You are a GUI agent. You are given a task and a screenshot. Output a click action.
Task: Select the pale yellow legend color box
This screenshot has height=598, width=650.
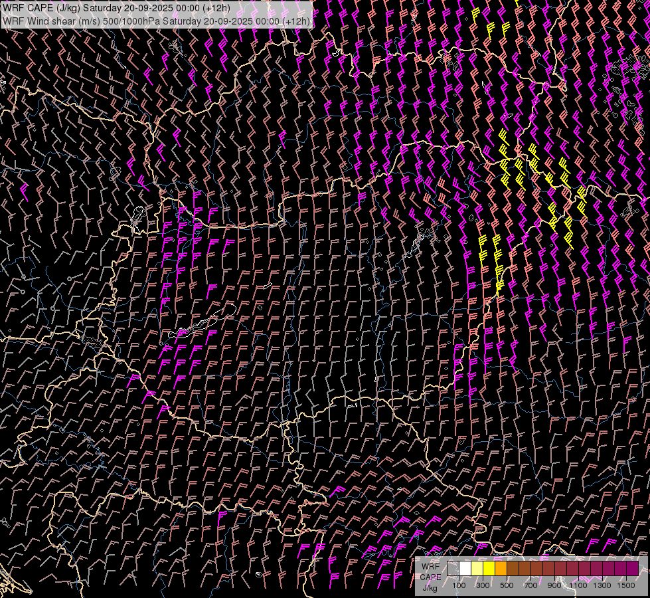coord(477,569)
